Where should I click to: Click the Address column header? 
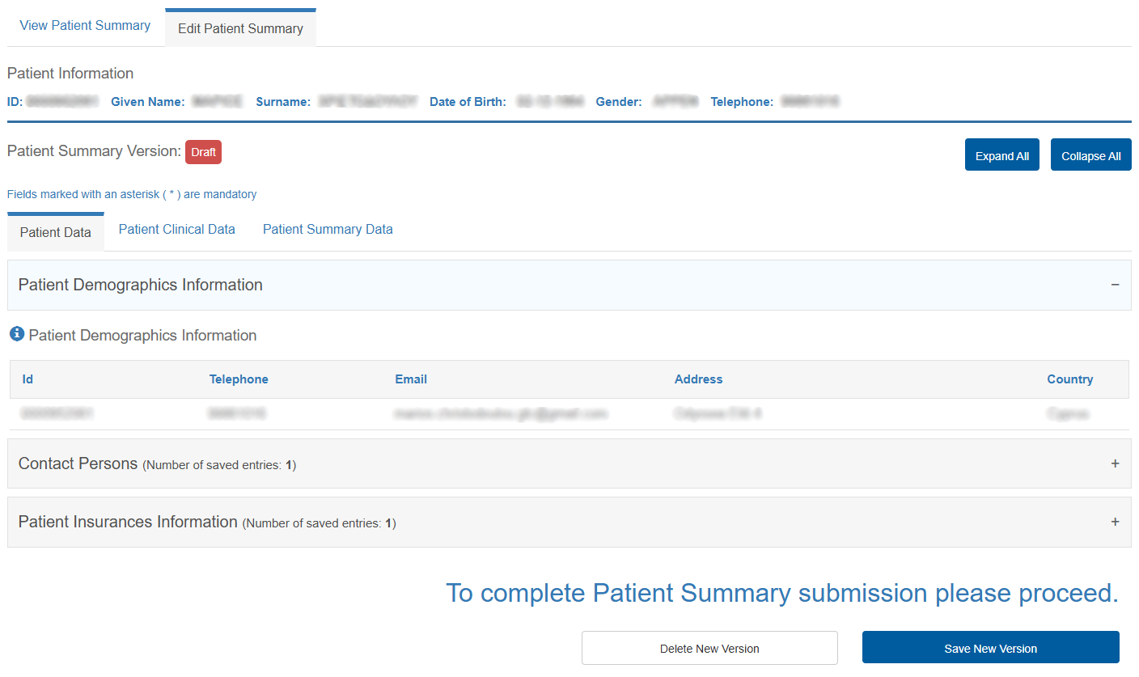(698, 379)
